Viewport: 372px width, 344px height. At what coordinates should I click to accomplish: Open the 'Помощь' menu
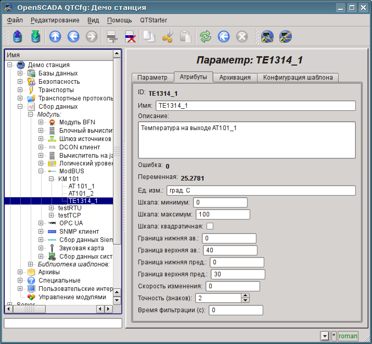click(119, 20)
